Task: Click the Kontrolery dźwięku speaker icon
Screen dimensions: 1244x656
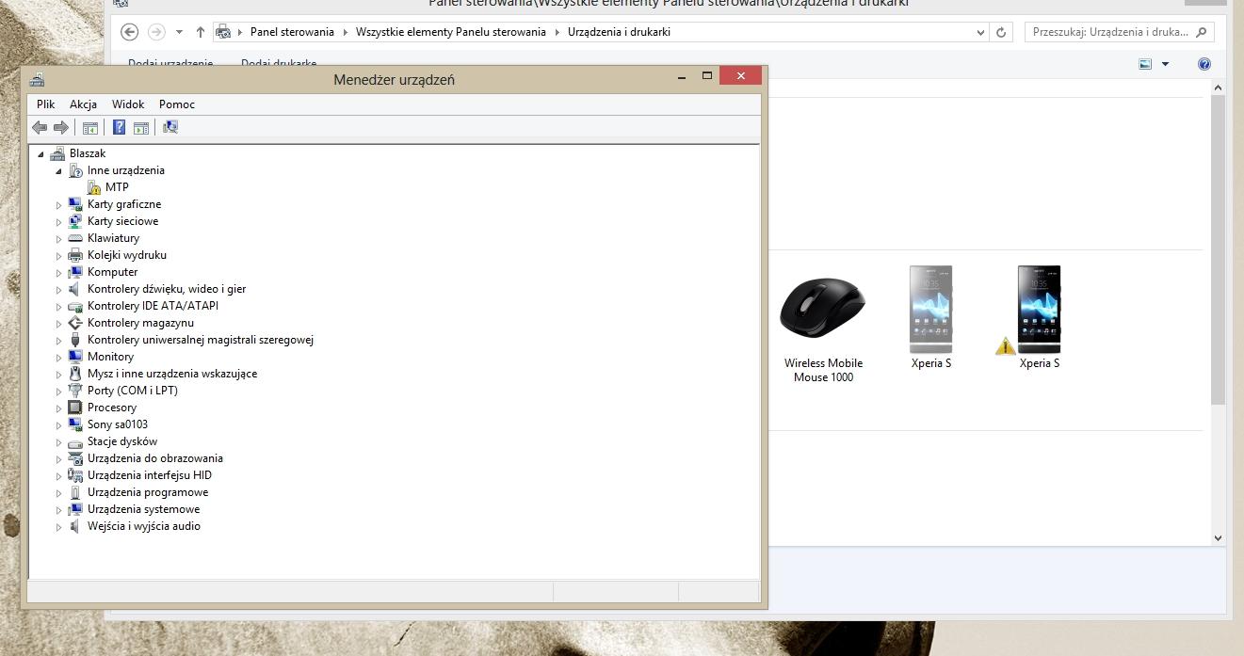Action: tap(75, 289)
